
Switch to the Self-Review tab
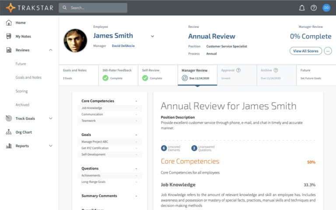[157, 74]
